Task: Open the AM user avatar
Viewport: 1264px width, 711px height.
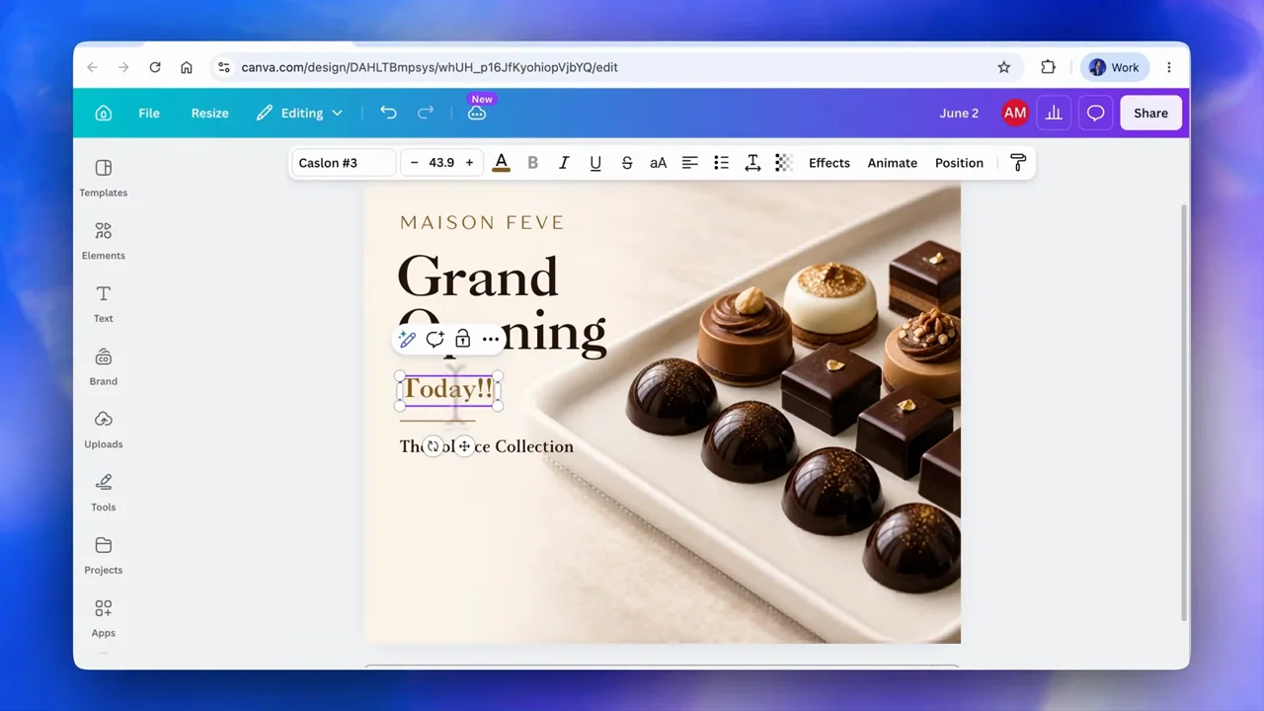Action: point(1015,113)
